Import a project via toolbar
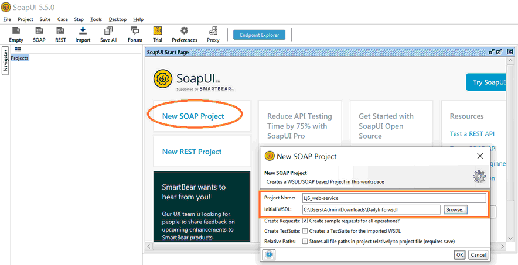 point(83,35)
